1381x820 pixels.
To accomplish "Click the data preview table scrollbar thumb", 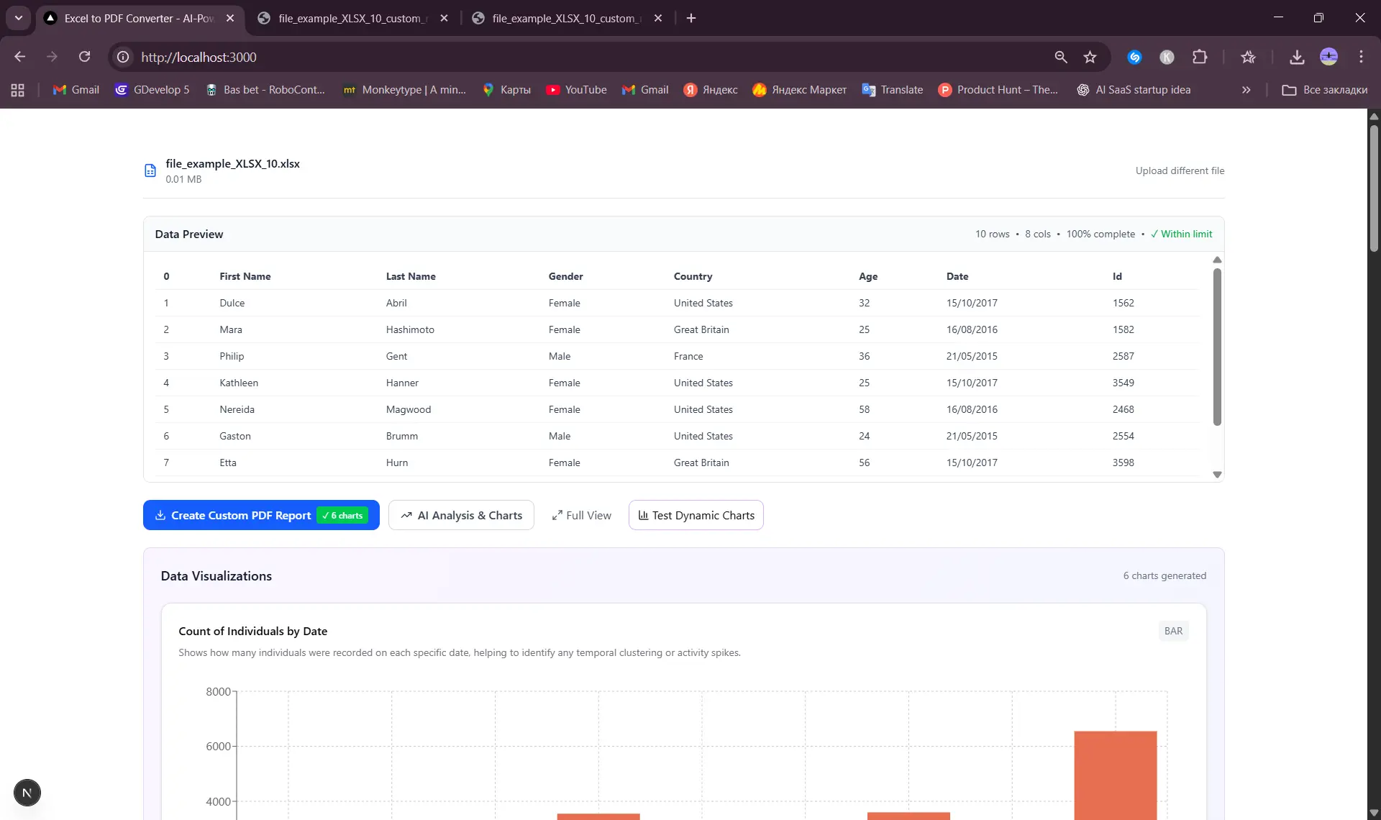I will (1217, 347).
